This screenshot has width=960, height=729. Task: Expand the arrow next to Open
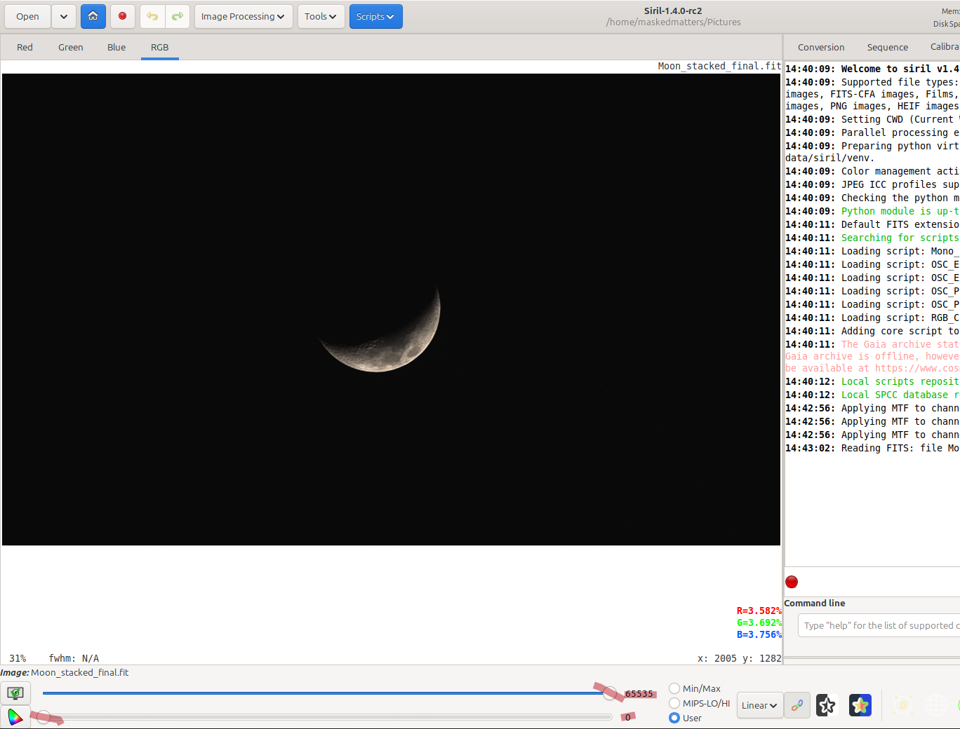(x=63, y=16)
